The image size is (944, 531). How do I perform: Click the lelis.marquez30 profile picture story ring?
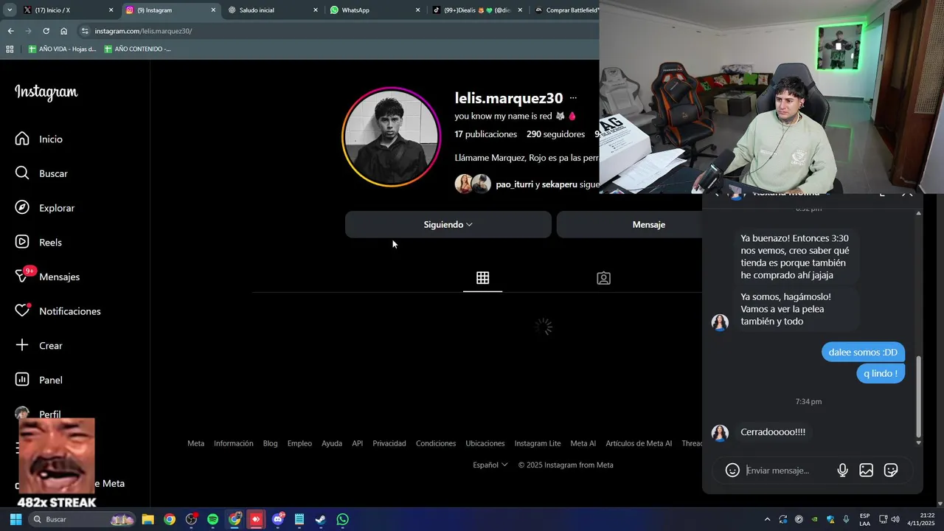pos(391,137)
